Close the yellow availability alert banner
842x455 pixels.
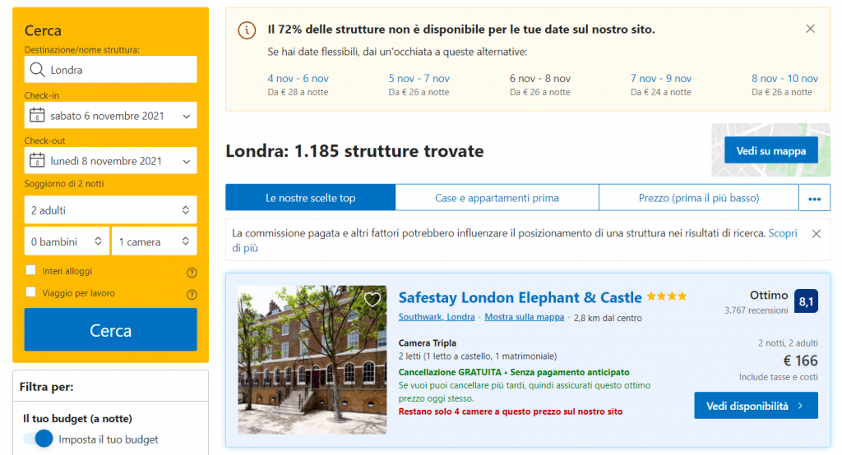pyautogui.click(x=810, y=29)
